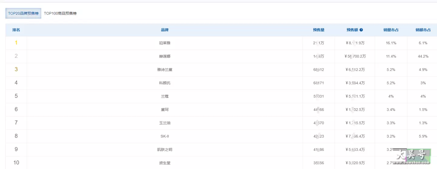Click the 44.2% value in 赫莲娜 row
The width and height of the screenshot is (437, 169).
click(423, 57)
